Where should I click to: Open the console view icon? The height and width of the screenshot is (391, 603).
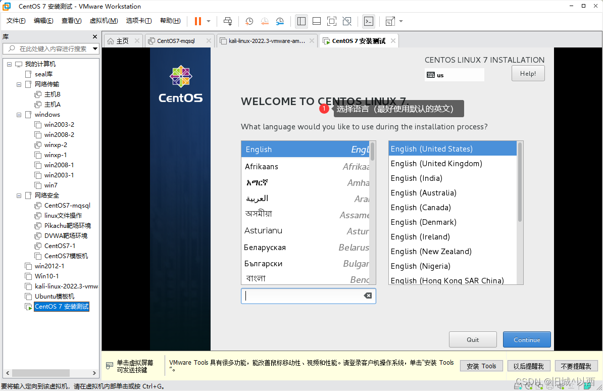(368, 21)
